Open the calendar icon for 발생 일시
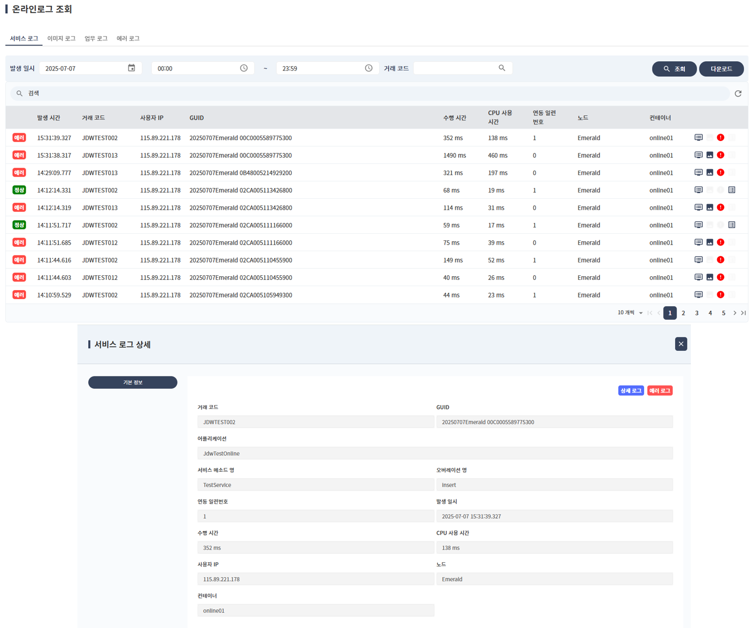The height and width of the screenshot is (628, 752). pos(131,68)
